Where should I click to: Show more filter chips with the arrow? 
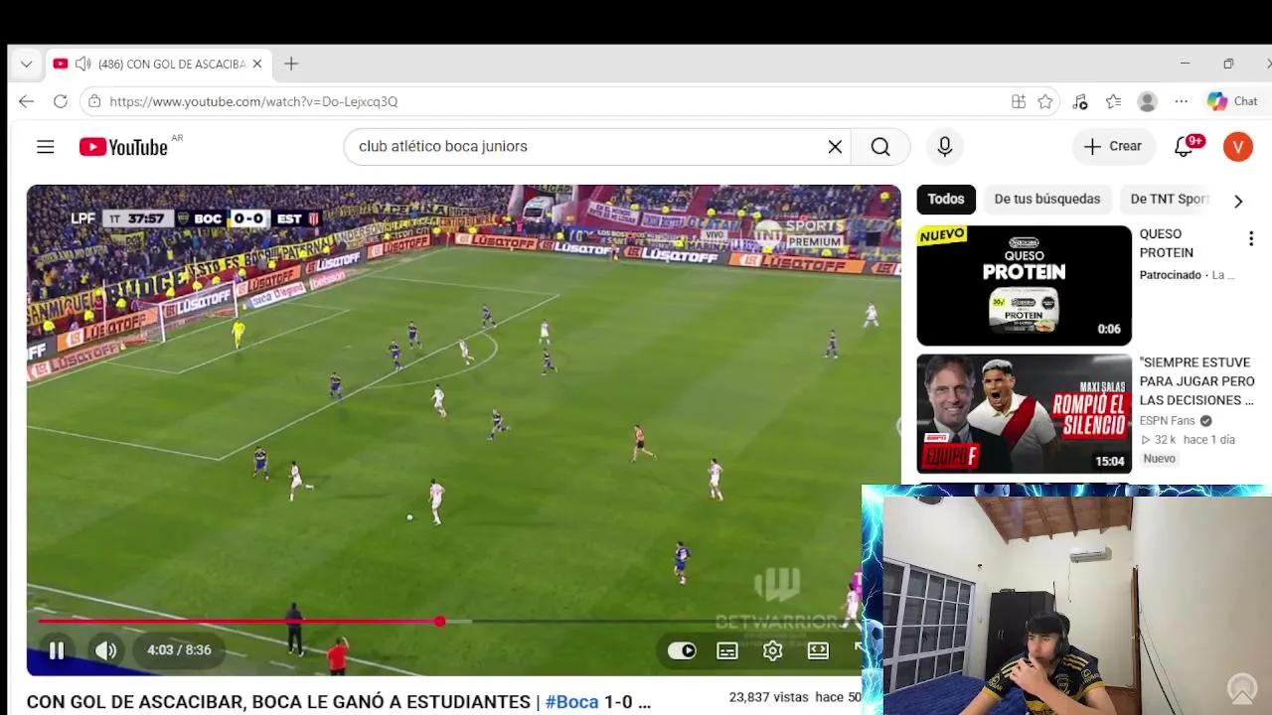(x=1238, y=202)
